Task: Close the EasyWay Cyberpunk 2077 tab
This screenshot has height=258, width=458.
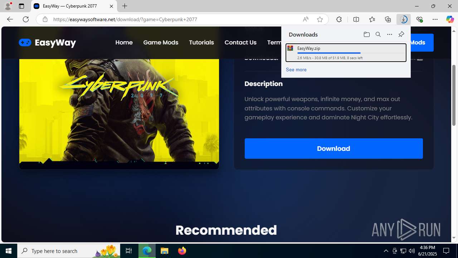Action: (111, 6)
